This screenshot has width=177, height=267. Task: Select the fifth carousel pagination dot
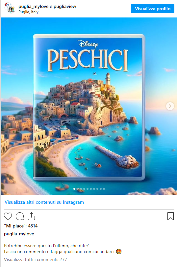click(88, 189)
